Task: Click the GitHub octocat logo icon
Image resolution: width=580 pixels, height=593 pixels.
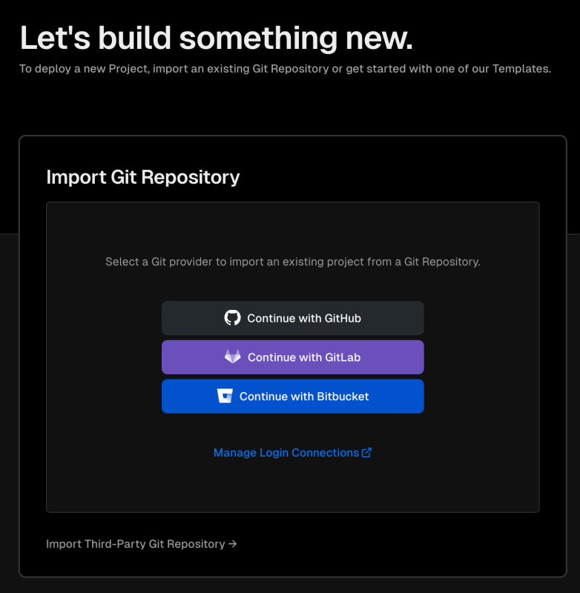Action: tap(232, 318)
